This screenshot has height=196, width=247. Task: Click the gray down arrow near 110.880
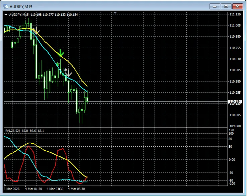click(37, 31)
